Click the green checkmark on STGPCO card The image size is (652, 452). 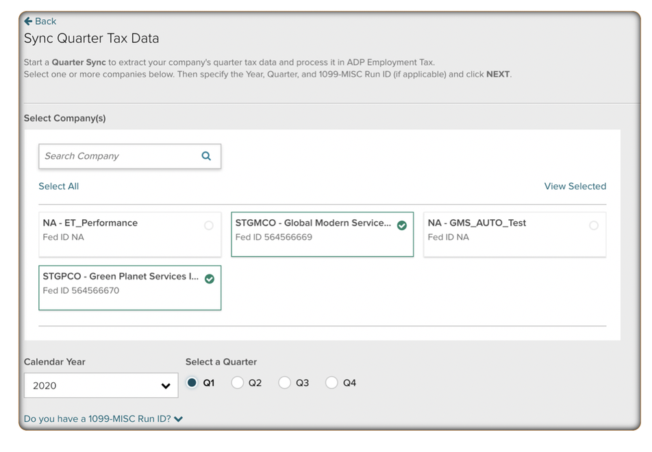click(x=210, y=278)
